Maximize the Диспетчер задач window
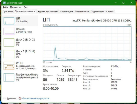The width and height of the screenshot is (137, 104). 123,3
